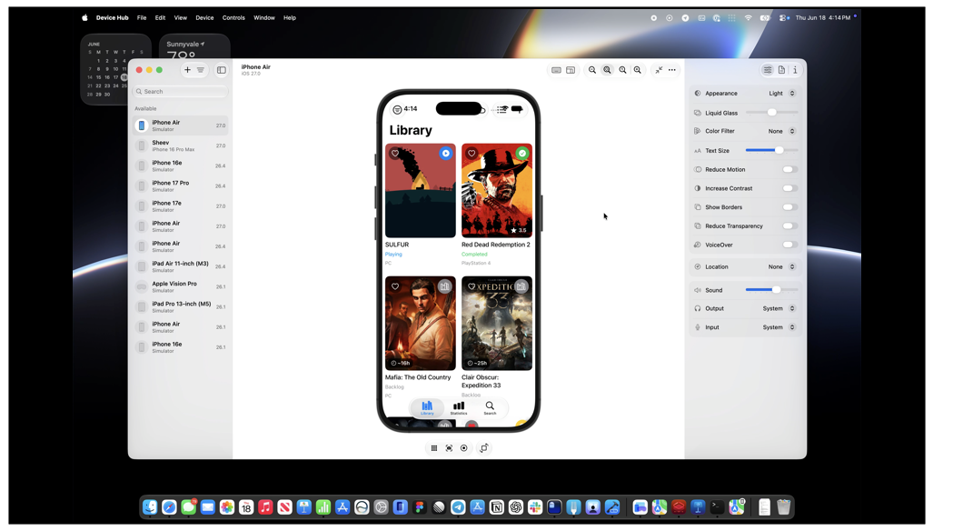Image resolution: width=963 pixels, height=531 pixels.
Task: Select the document inspector tab icon
Action: pos(781,70)
